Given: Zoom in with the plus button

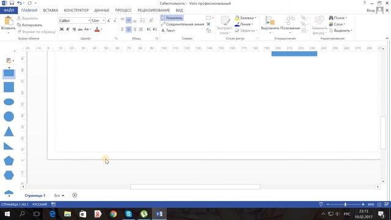Looking at the screenshot, I should 363,205.
